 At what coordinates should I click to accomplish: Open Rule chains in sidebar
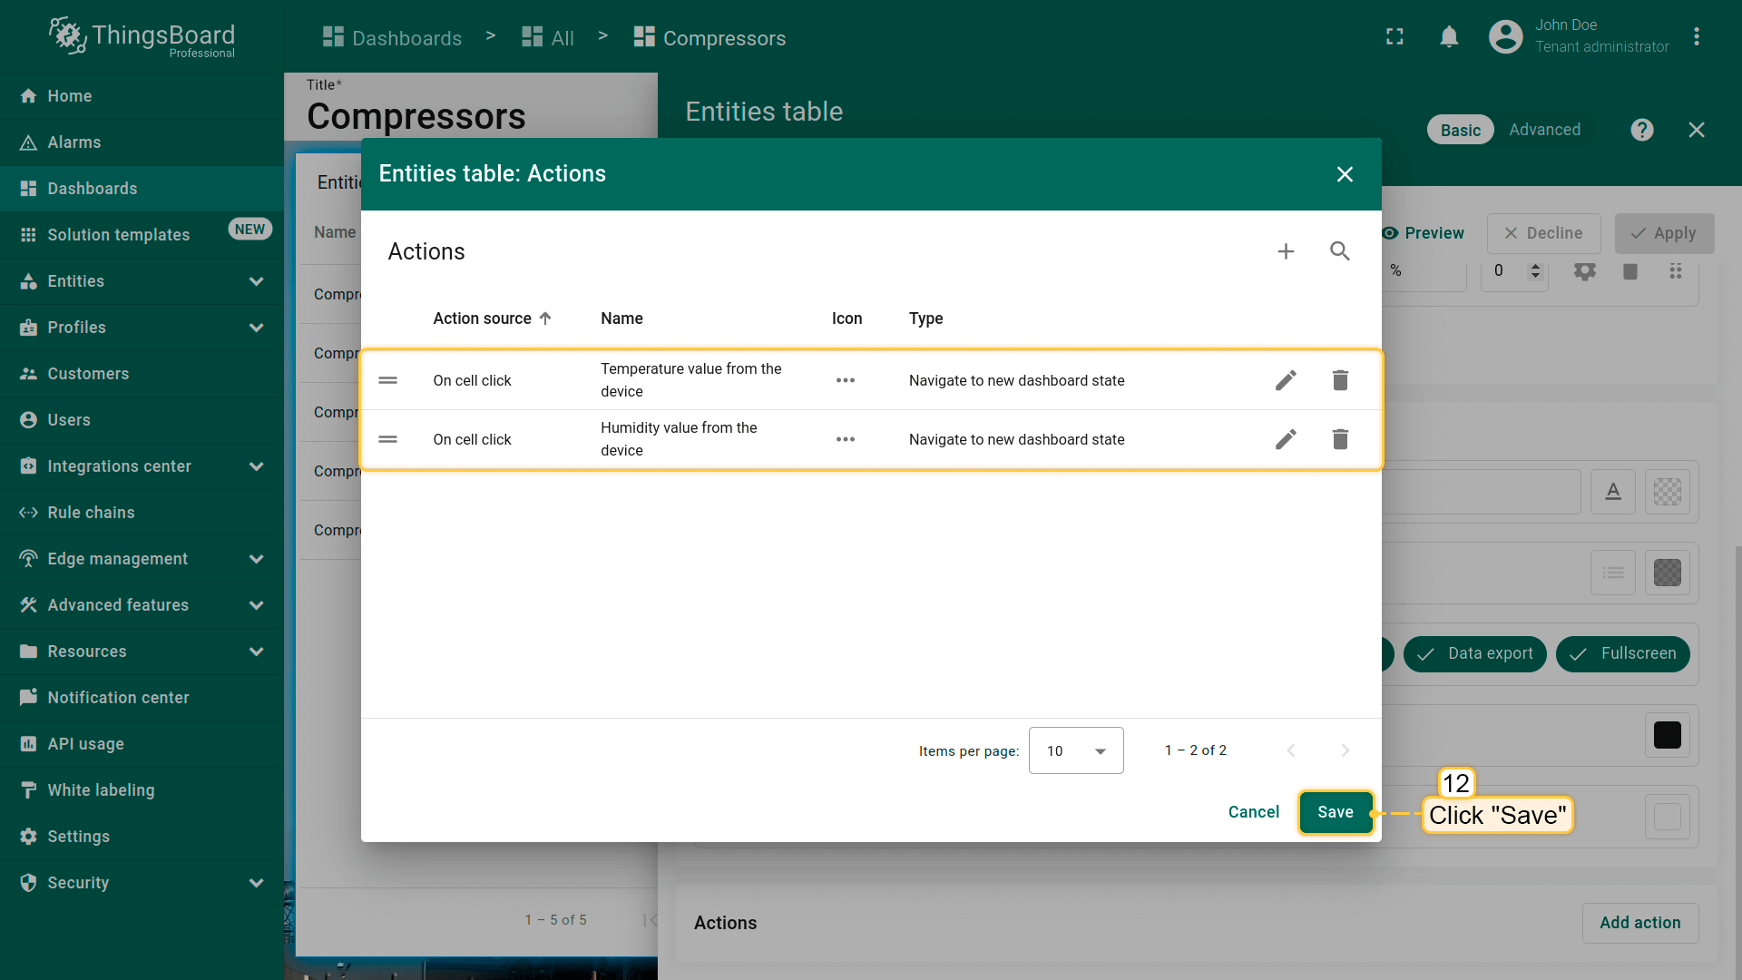(x=91, y=513)
